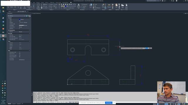Image resolution: width=188 pixels, height=105 pixels.
Task: Click the Lineweight sample in General properties
Action: 21,25
